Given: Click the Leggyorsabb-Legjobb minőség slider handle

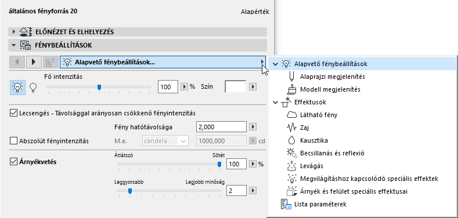Looking at the screenshot, I should point(130,191).
